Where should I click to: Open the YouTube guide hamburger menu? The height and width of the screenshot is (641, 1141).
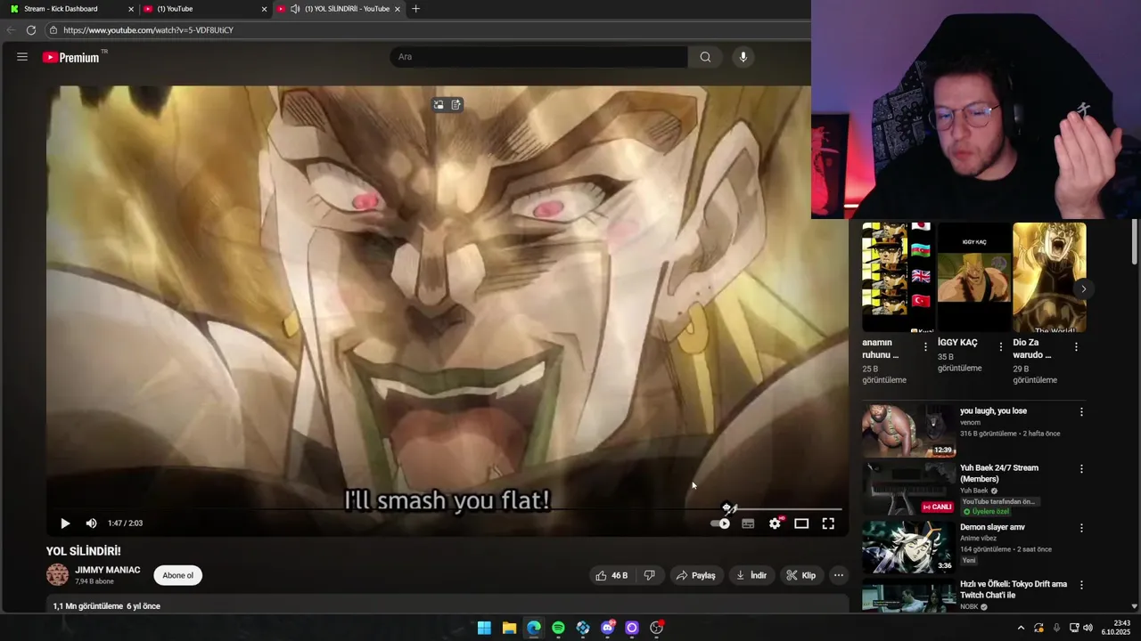(x=21, y=57)
